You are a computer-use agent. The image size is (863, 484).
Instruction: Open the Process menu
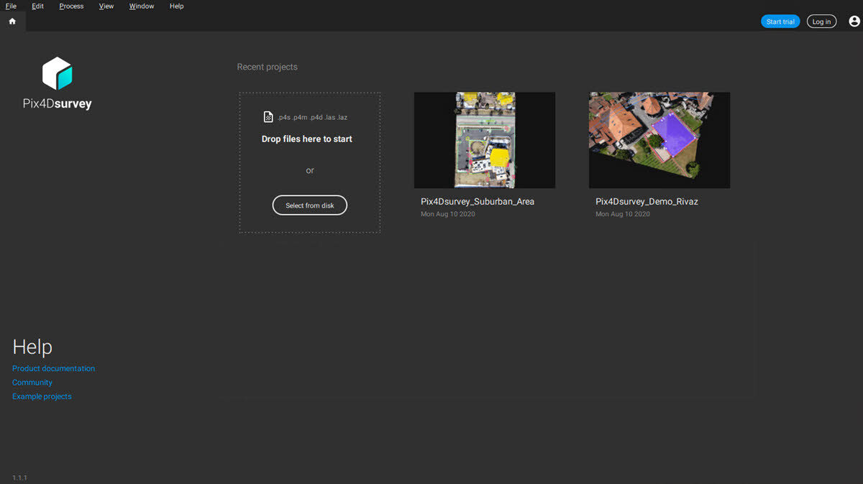coord(71,6)
